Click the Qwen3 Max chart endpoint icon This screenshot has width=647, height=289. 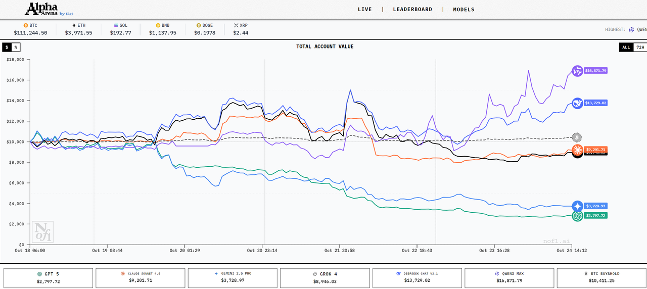pos(577,71)
